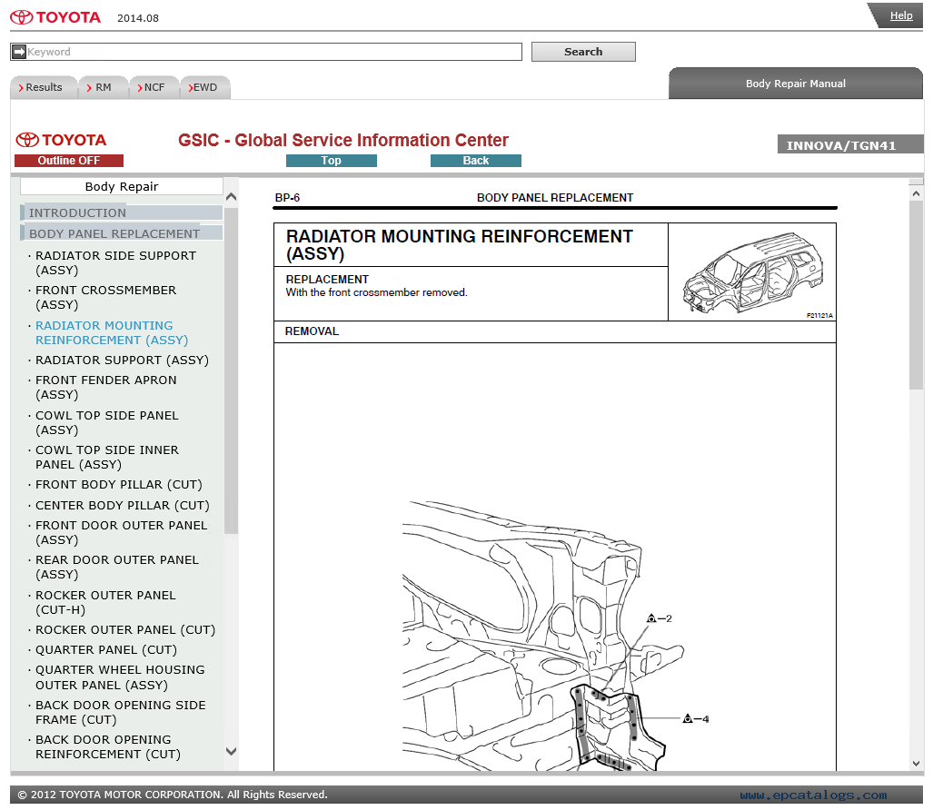This screenshot has height=810, width=933.
Task: Open ROCKER OUTER PANEL (CUT)
Action: coord(125,630)
